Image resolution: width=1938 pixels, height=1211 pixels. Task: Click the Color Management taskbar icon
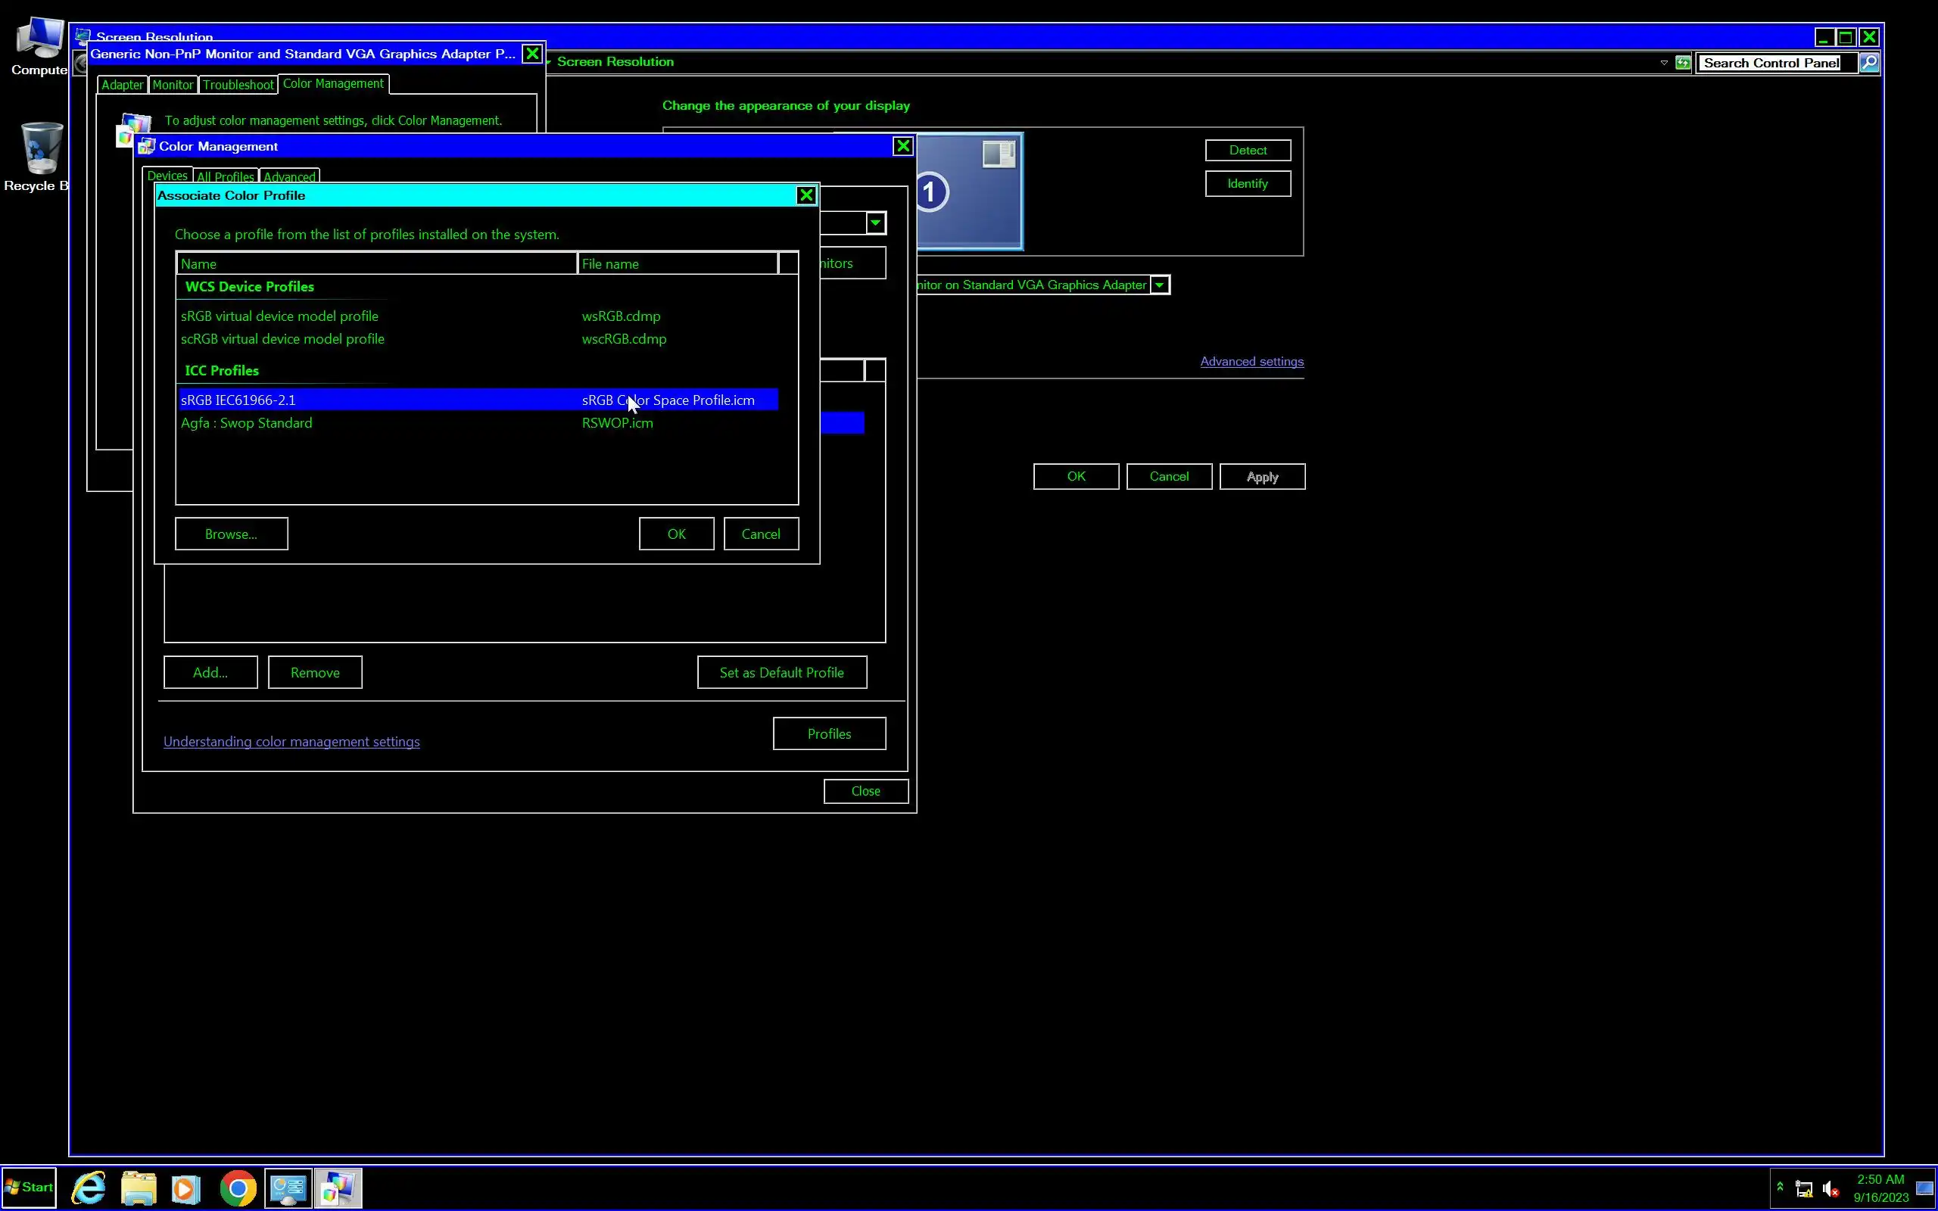(337, 1187)
